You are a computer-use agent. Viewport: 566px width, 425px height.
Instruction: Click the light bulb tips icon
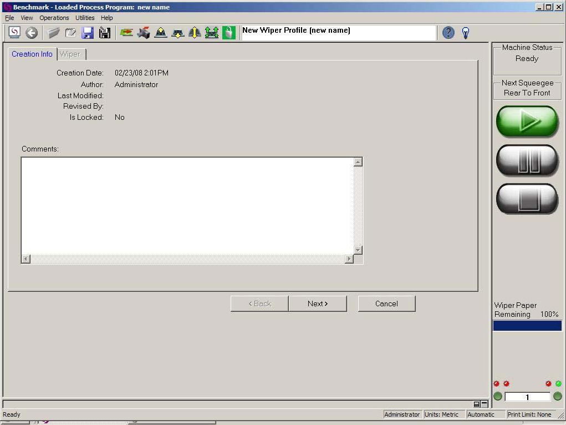(x=466, y=33)
